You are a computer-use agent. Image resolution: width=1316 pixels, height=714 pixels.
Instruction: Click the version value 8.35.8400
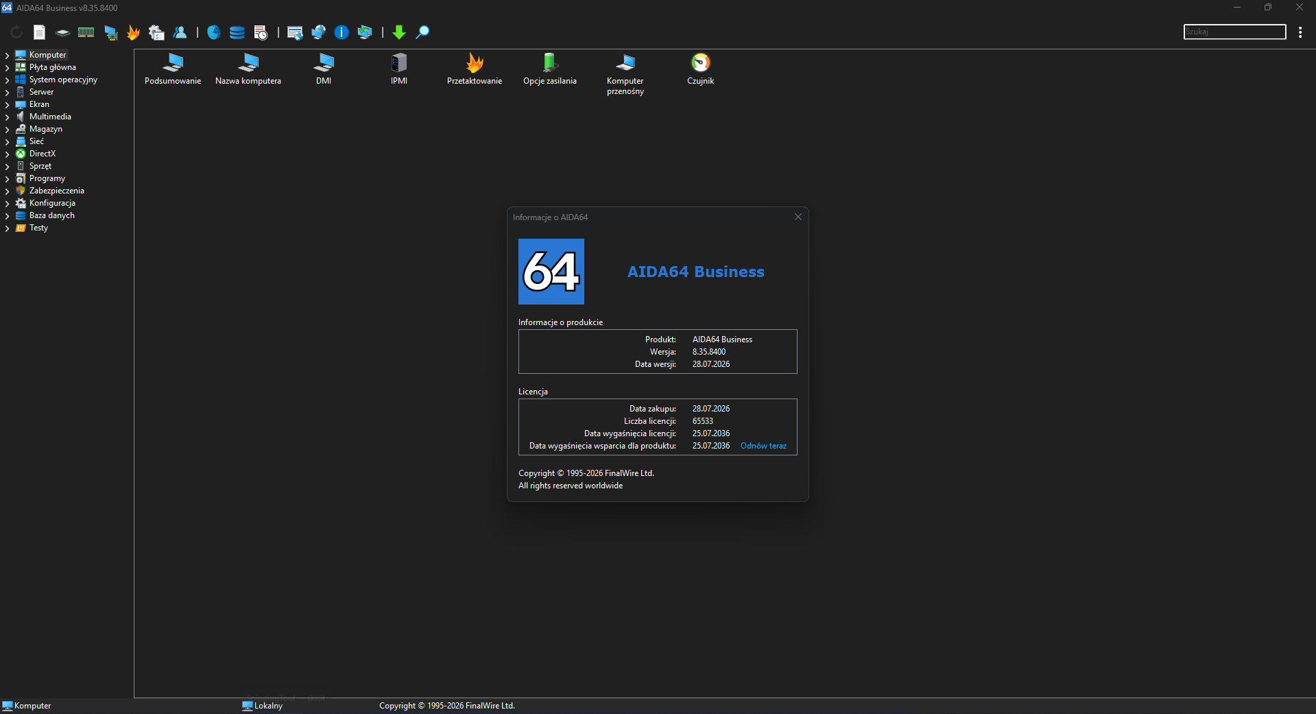pyautogui.click(x=709, y=352)
